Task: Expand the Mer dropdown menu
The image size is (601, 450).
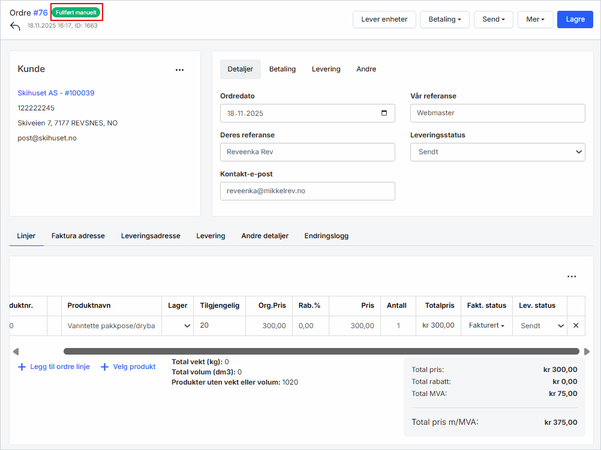Action: (x=535, y=19)
